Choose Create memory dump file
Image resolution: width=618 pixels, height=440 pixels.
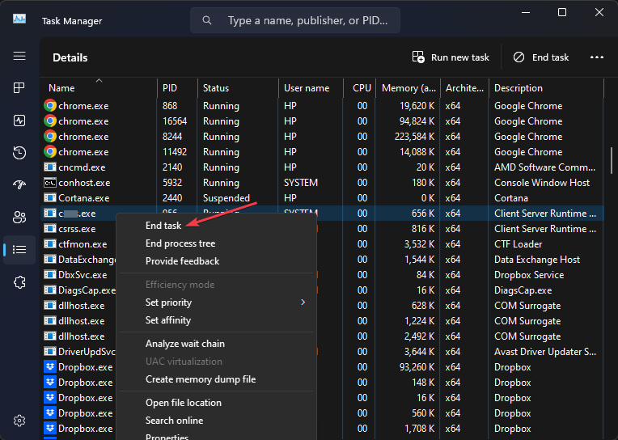click(201, 379)
